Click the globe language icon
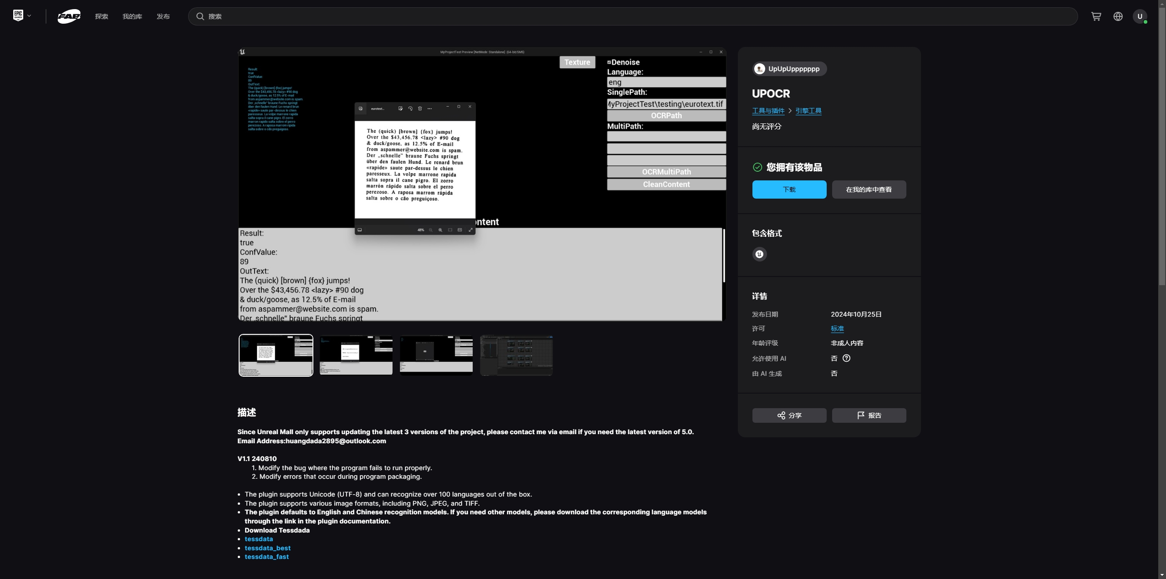1166x579 pixels. point(1118,16)
